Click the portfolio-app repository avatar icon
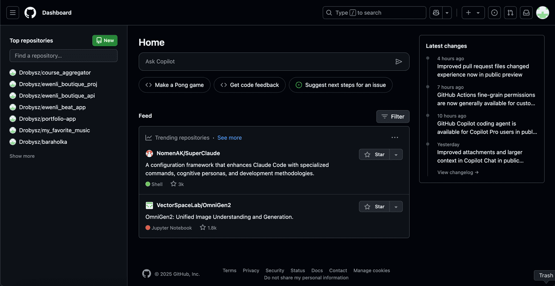The width and height of the screenshot is (555, 286). 13,119
